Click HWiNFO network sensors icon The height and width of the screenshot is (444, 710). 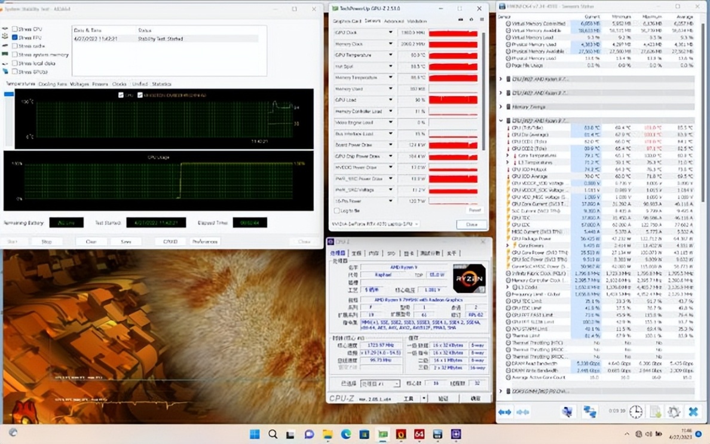tap(589, 412)
